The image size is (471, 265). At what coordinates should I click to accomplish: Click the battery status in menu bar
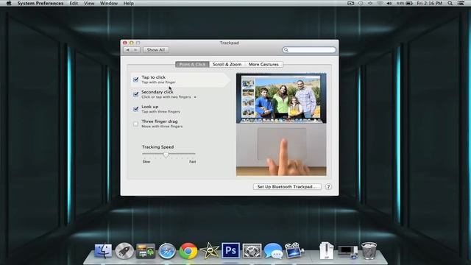[404, 3]
